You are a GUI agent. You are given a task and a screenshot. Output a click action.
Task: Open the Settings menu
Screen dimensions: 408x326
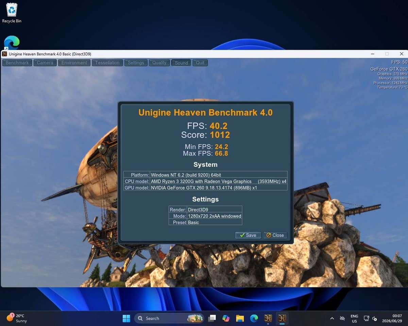pyautogui.click(x=136, y=62)
